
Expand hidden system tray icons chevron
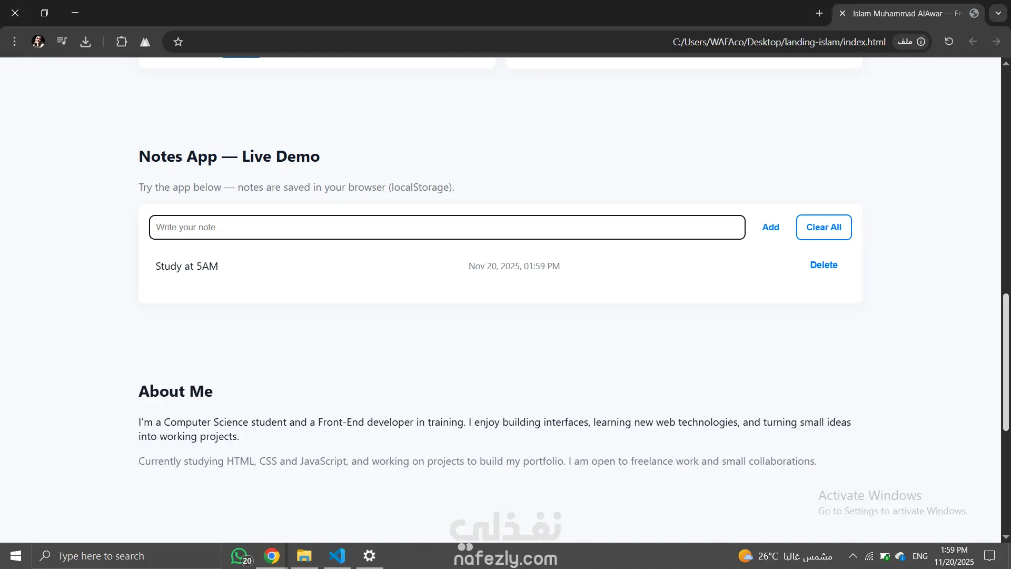tap(853, 556)
